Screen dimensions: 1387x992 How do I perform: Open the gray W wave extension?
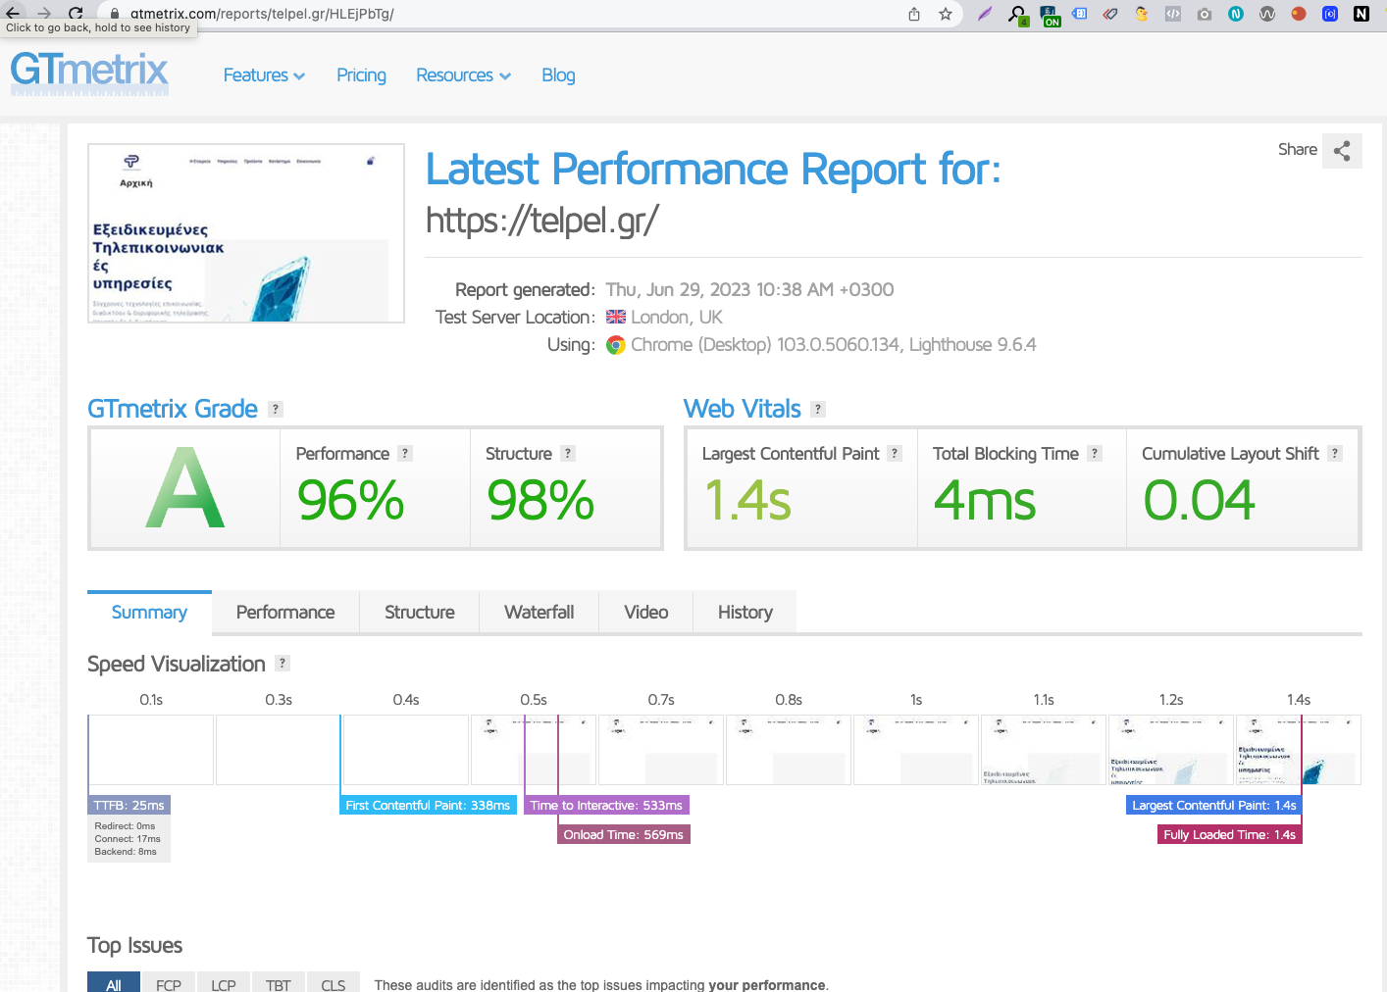click(x=1267, y=14)
